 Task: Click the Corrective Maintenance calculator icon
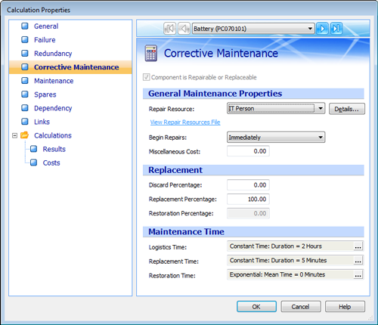(x=151, y=53)
